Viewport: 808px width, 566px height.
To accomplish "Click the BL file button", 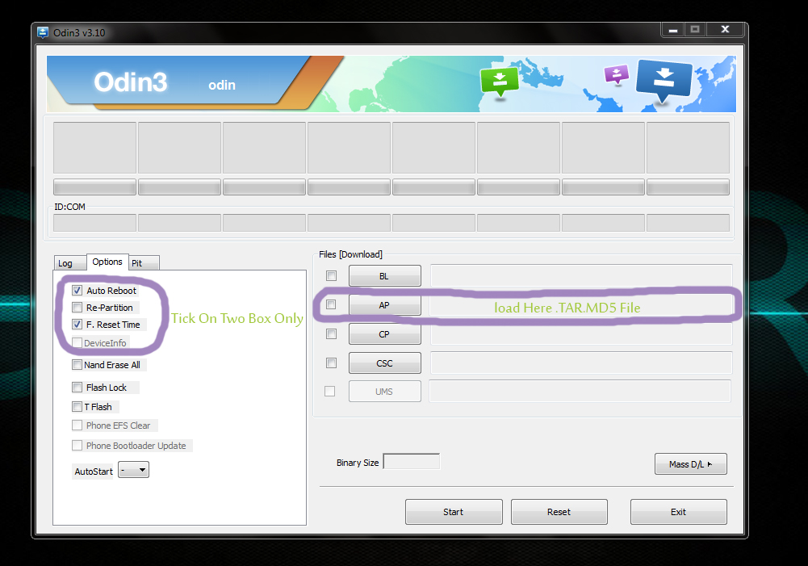I will tap(385, 276).
